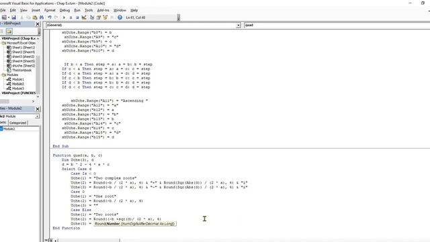Select Module3 in project tree
The image size is (430, 242).
(18, 88)
